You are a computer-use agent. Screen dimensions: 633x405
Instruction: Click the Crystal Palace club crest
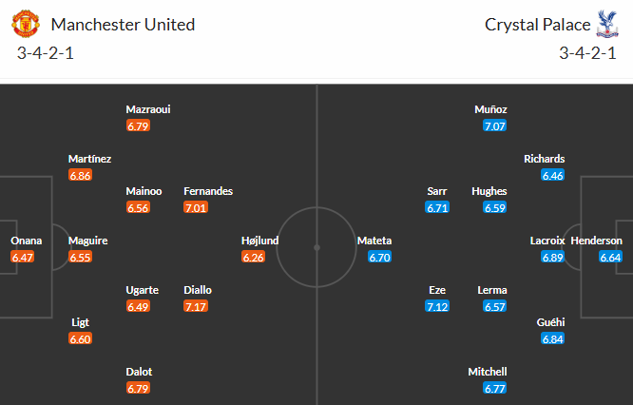click(x=601, y=25)
